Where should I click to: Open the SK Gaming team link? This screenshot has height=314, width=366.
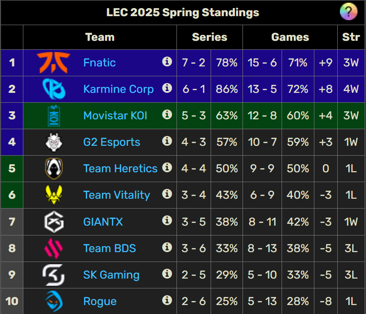pos(111,275)
